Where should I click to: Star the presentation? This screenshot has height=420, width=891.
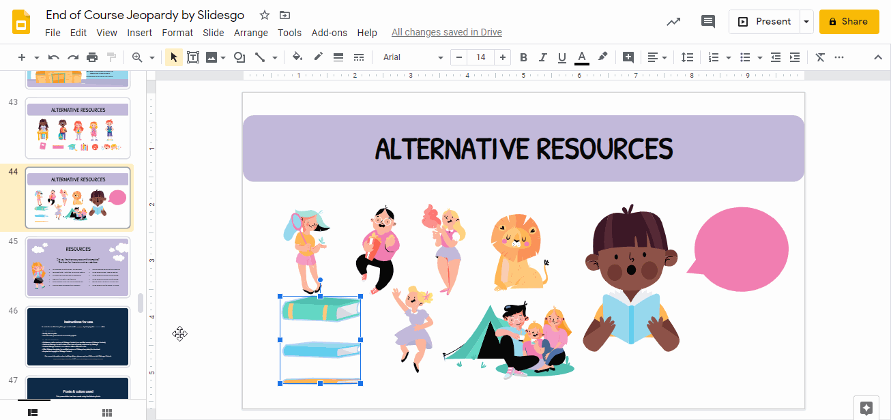265,15
